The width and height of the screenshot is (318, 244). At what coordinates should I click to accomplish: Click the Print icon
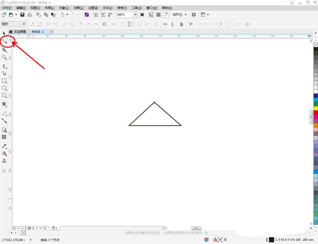30,15
